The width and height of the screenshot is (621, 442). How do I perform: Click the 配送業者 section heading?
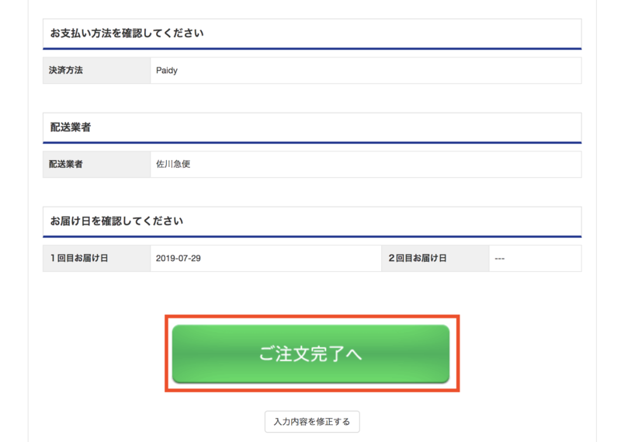click(x=71, y=127)
